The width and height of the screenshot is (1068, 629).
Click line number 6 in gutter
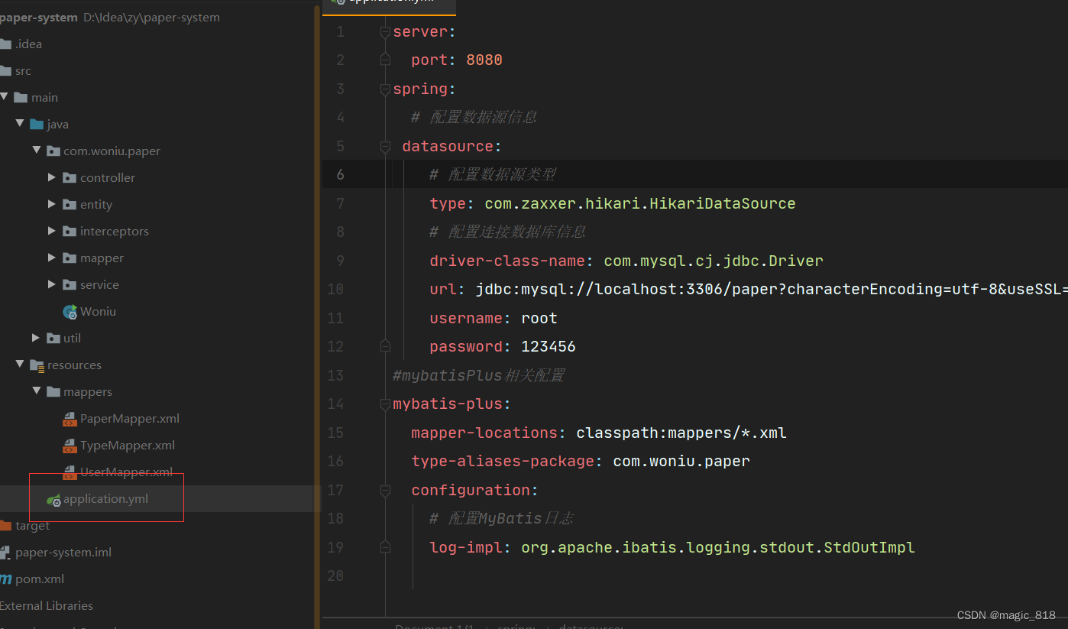coord(340,174)
